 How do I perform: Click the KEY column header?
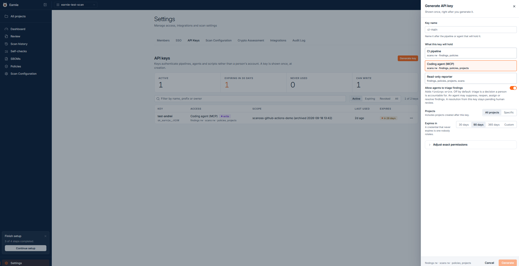pos(160,109)
